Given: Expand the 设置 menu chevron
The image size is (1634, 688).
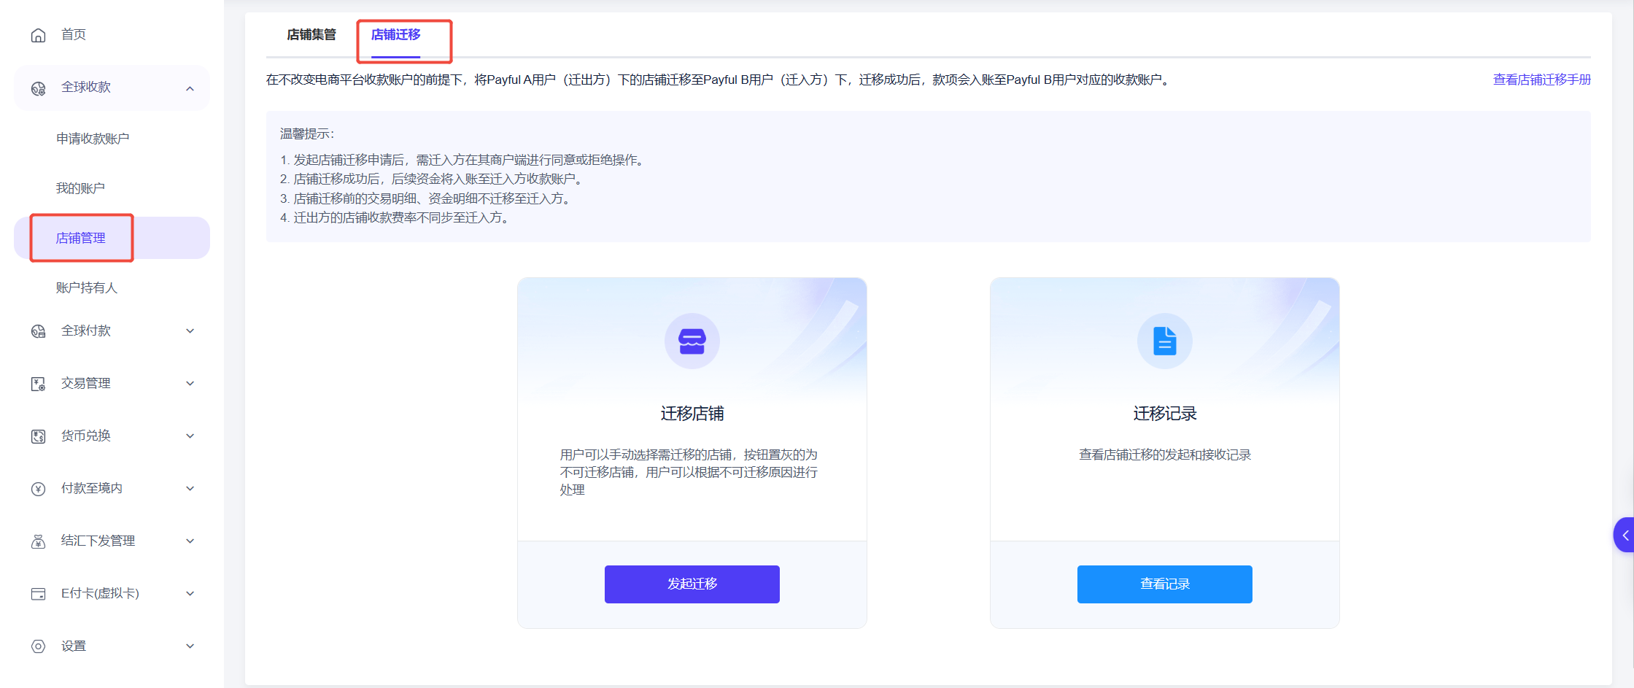Looking at the screenshot, I should [190, 646].
